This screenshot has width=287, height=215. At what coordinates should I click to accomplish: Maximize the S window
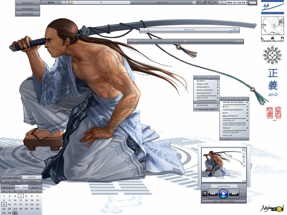click(x=239, y=41)
